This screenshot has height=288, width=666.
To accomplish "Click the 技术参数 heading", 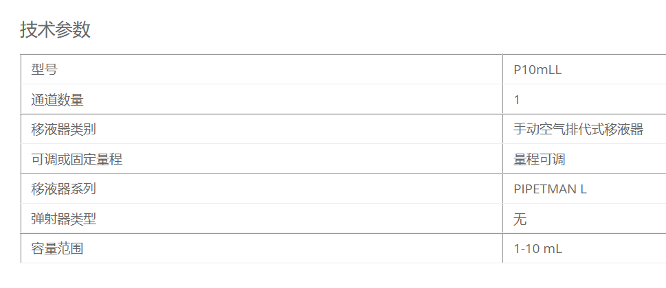I will tap(55, 30).
